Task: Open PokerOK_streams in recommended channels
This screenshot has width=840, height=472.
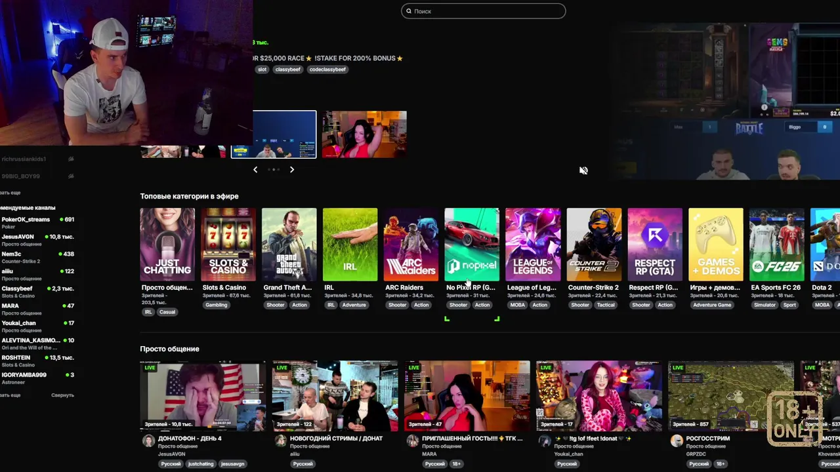Action: coord(37,223)
